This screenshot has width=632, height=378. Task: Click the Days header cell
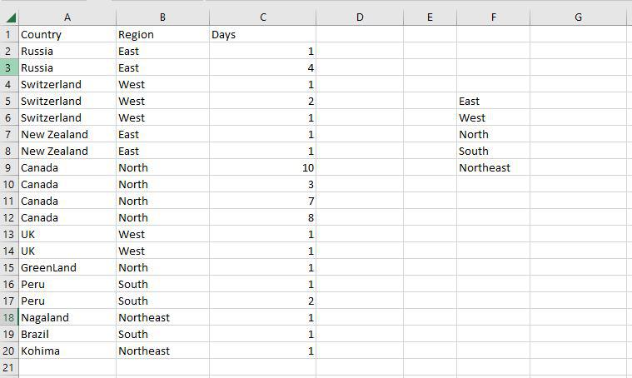click(x=263, y=34)
